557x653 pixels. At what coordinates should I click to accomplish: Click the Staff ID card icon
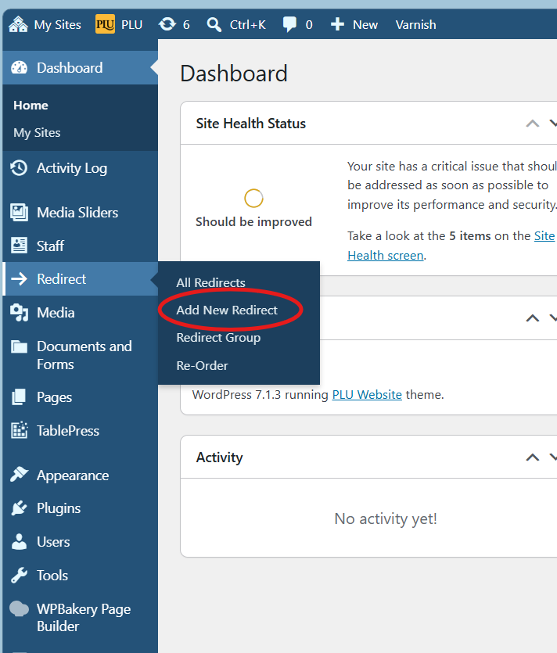[19, 246]
